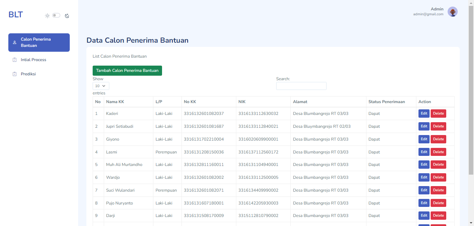Screen dimensions: 474x226
Task: Delete the Giyono entry
Action: click(x=438, y=139)
